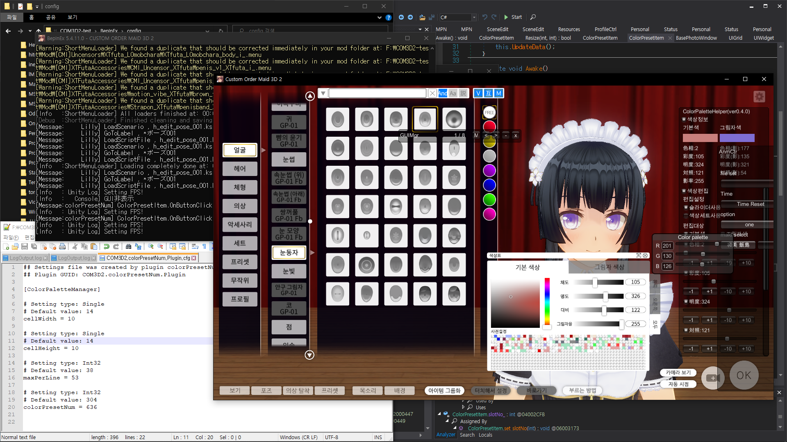
Task: Toggle the And search mode button
Action: pos(443,93)
